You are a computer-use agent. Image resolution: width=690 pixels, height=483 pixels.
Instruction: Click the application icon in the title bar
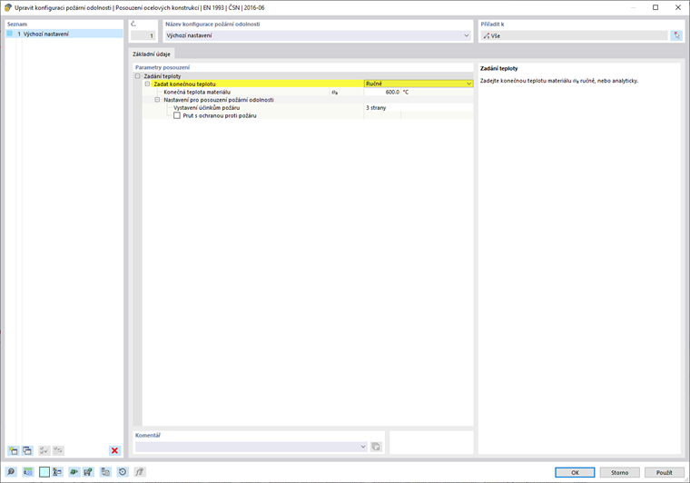pyautogui.click(x=7, y=7)
